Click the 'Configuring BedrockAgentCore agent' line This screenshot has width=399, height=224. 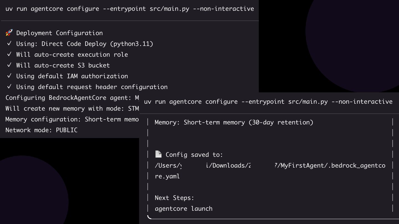pyautogui.click(x=72, y=98)
